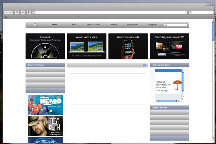The width and height of the screenshot is (216, 144).
Task: Click the Latest in iTunes header
Action: click(x=45, y=65)
